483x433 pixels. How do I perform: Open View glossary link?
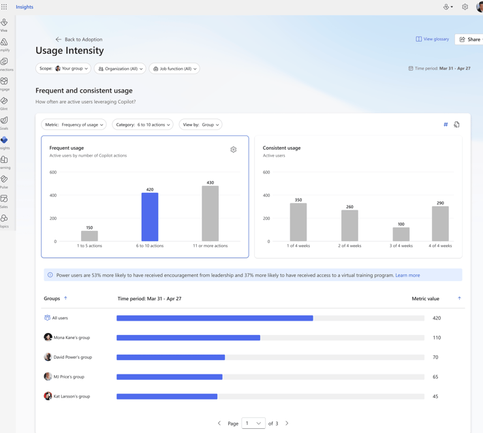click(432, 39)
